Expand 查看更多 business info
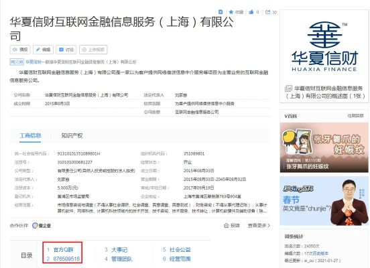This screenshot has height=268, width=370. pyautogui.click(x=259, y=226)
